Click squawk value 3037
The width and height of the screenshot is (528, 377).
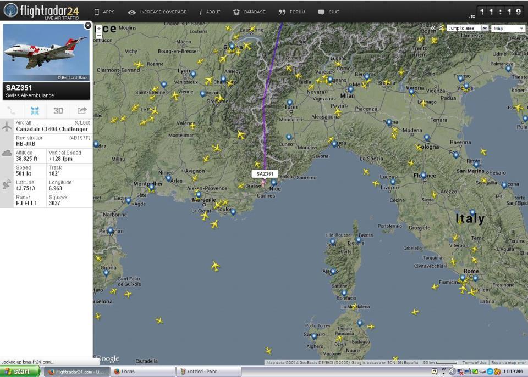pyautogui.click(x=54, y=203)
